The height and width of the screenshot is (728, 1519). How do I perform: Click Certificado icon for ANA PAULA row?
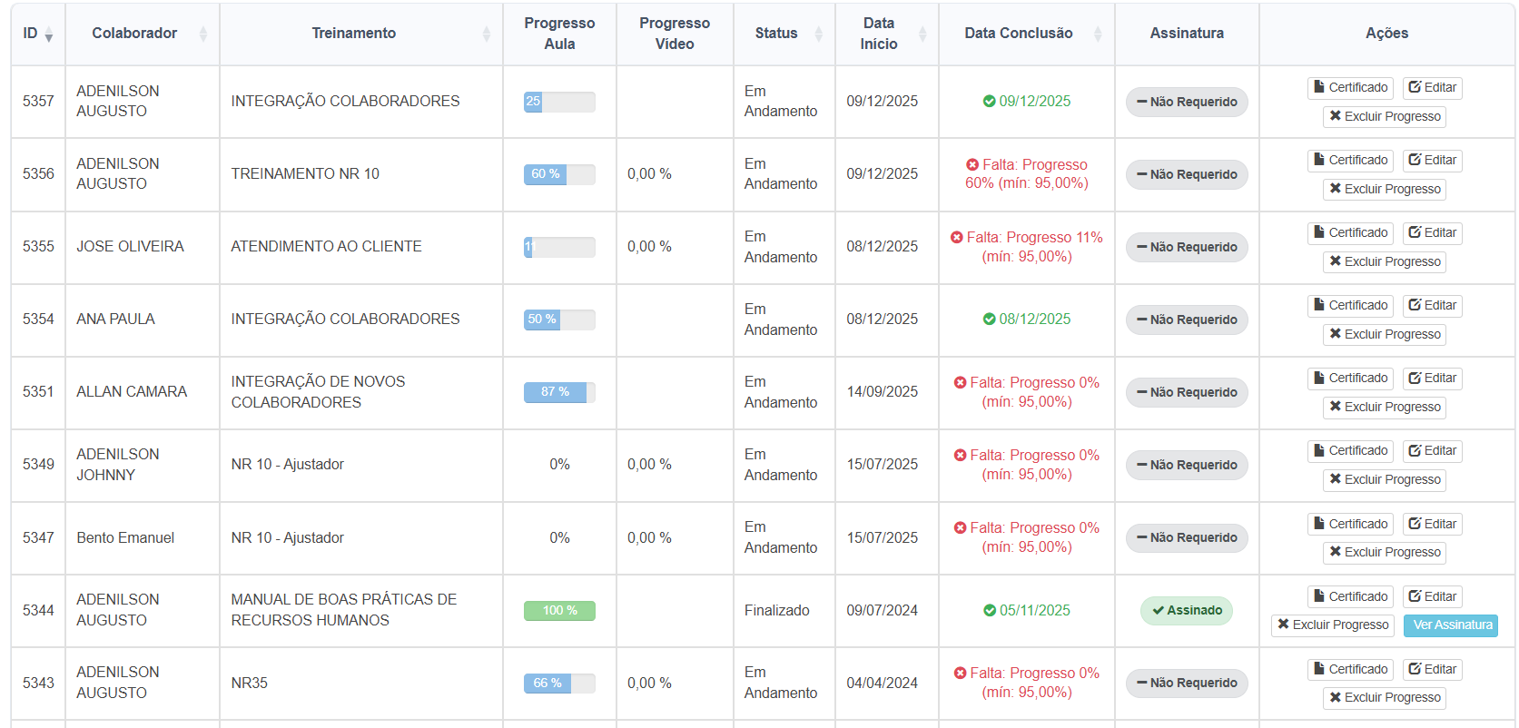click(1351, 306)
